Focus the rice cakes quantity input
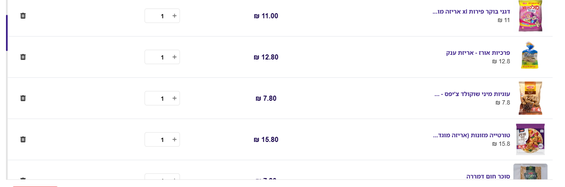The image size is (565, 187). pyautogui.click(x=158, y=57)
